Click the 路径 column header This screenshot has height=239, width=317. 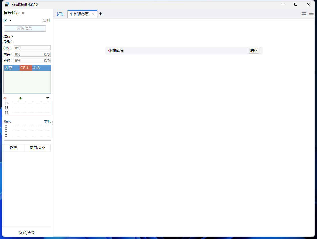coord(14,148)
